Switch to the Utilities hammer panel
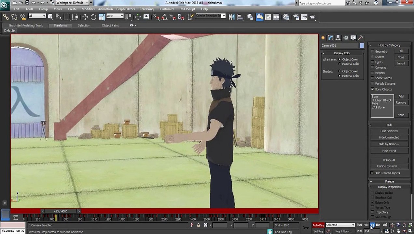 (361, 38)
